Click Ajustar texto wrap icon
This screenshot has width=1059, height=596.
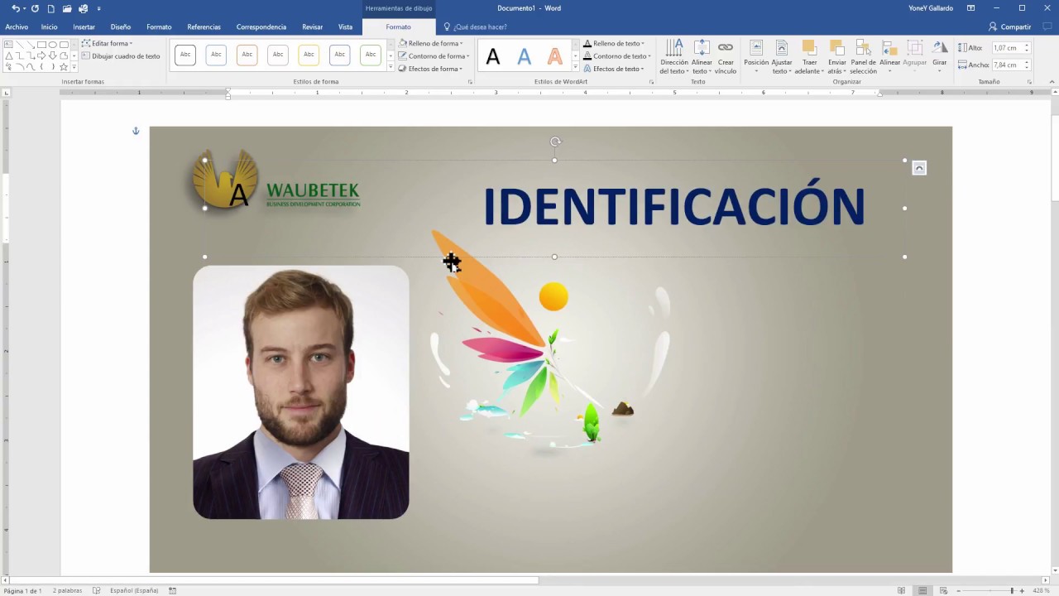pyautogui.click(x=782, y=56)
